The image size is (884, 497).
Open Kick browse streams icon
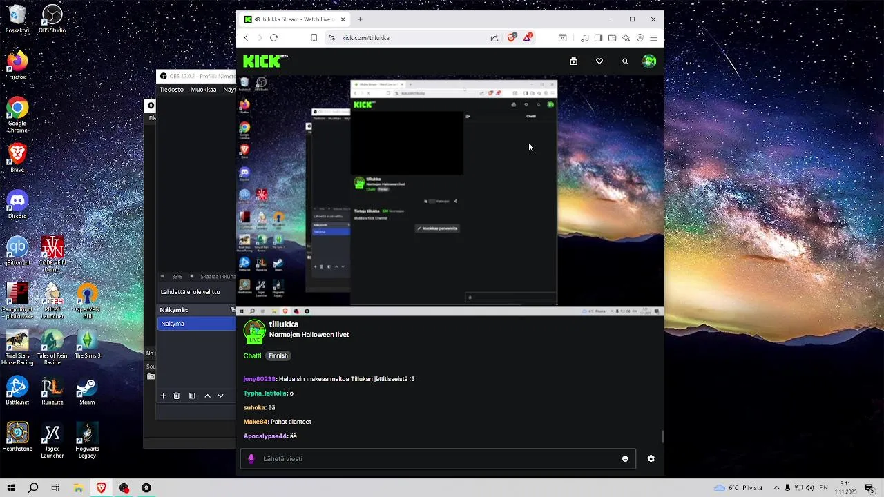[x=573, y=61]
